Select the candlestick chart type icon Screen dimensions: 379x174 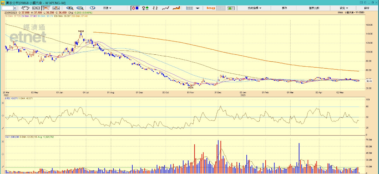point(135,8)
